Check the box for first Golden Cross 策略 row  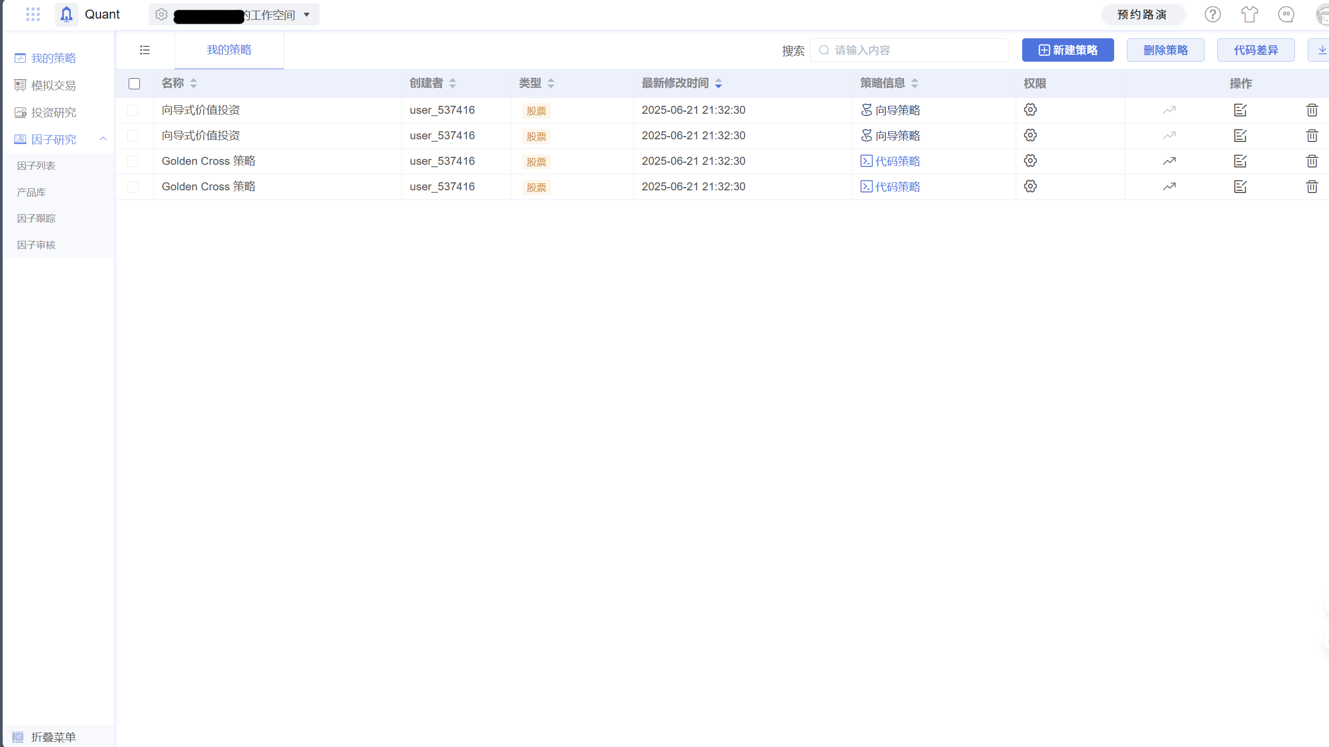pyautogui.click(x=133, y=161)
